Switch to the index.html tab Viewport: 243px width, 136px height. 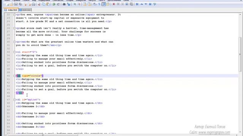[x=11, y=10]
